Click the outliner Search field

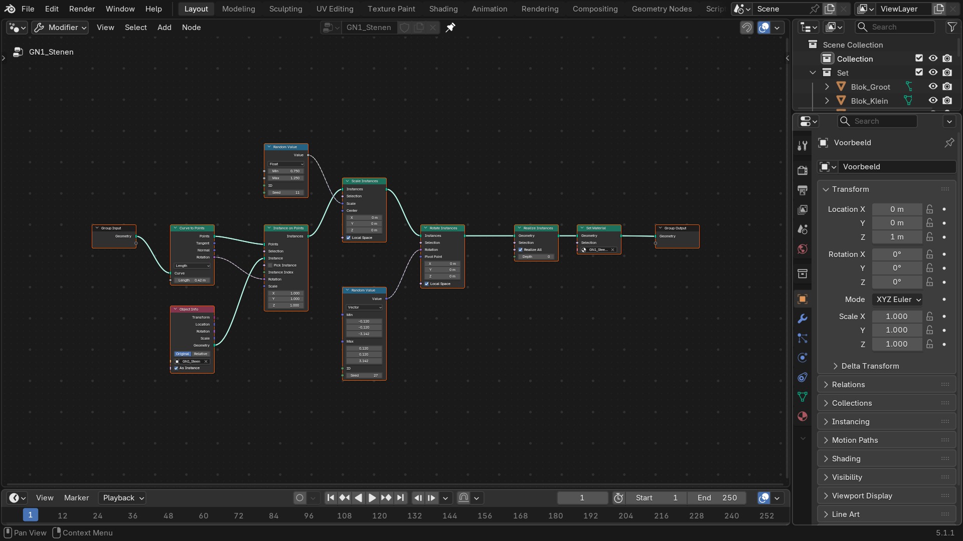tap(895, 27)
